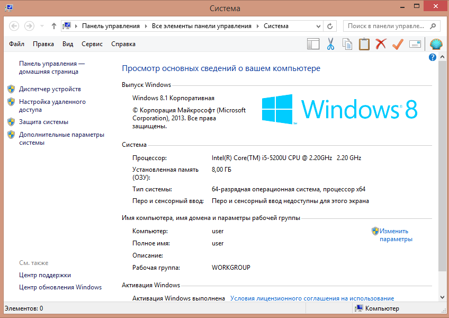This screenshot has width=449, height=318.
Task: Click the 64-разрядная операционная система text
Action: tap(289, 189)
